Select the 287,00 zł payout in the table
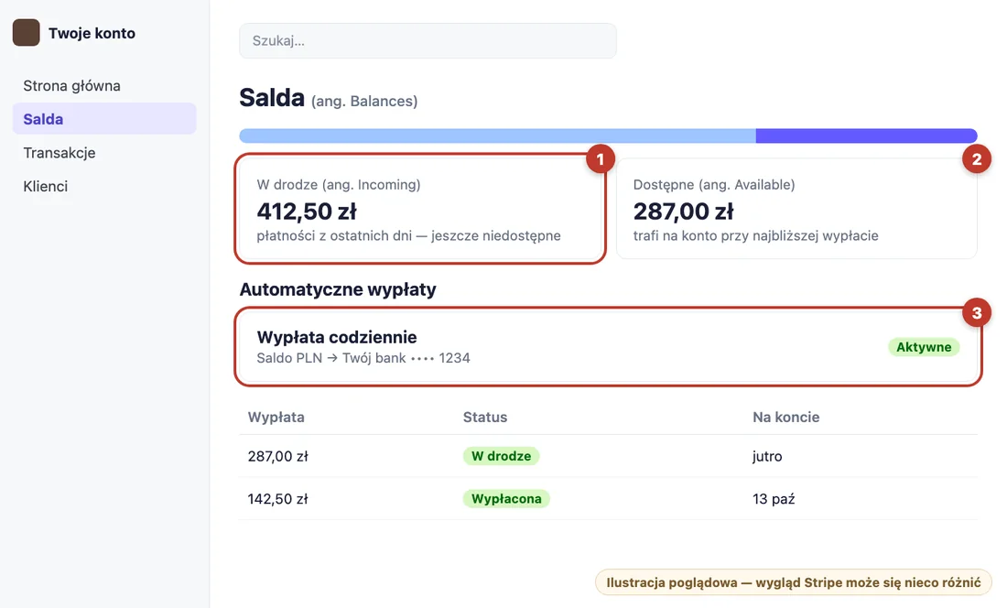Viewport: 1007px width, 608px height. tap(278, 456)
